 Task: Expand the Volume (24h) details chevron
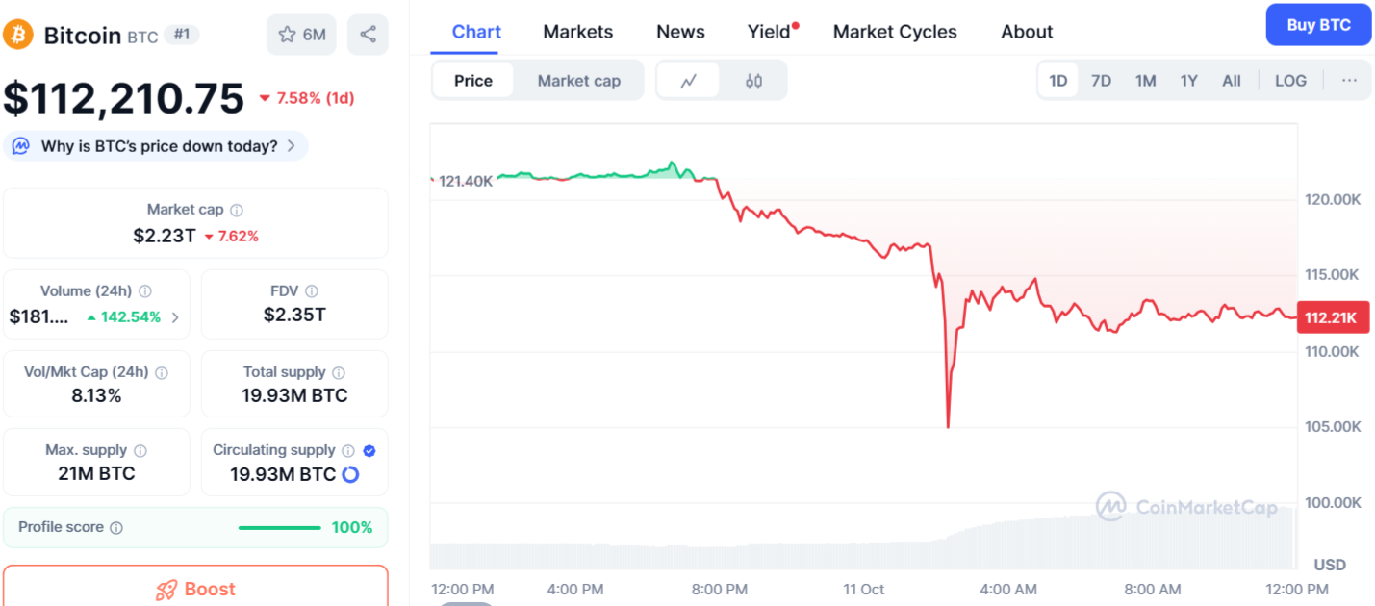click(x=175, y=317)
